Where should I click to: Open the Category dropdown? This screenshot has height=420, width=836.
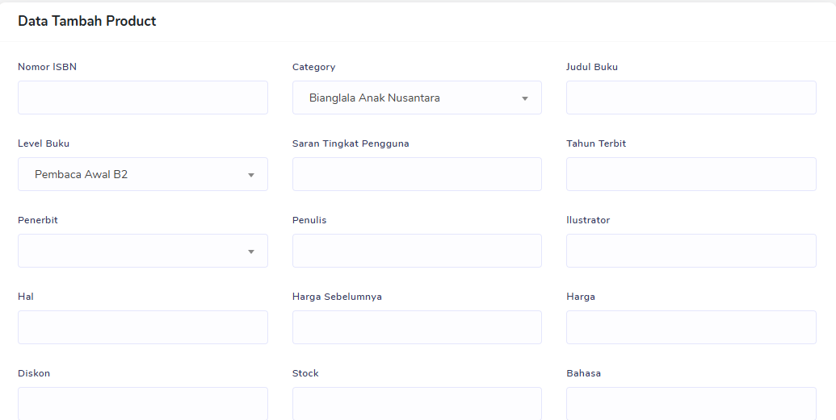(416, 98)
